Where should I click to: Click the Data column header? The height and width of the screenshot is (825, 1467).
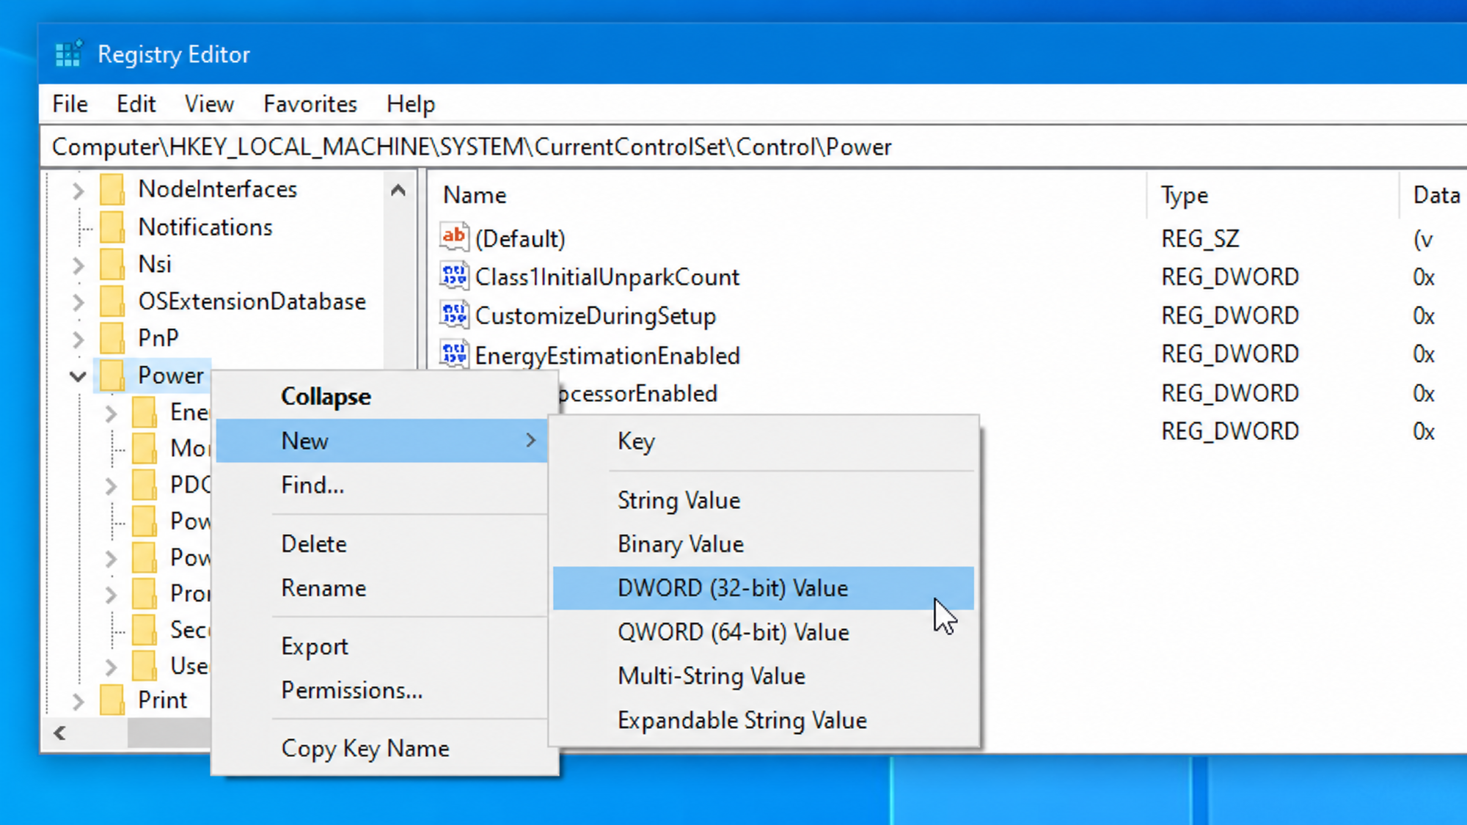point(1435,195)
